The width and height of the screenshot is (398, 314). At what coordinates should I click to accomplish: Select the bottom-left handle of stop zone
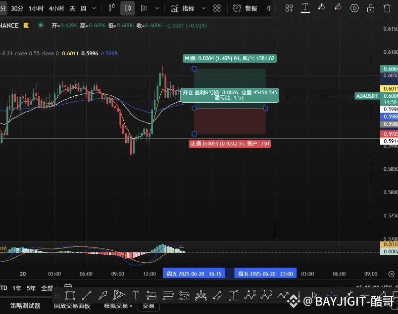click(x=194, y=134)
